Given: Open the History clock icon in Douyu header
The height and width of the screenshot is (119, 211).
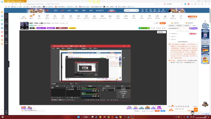Looking at the screenshot, I should tap(142, 10).
